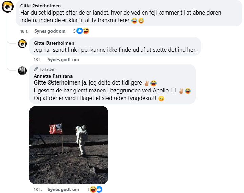Like Annette Partisana's photo reply
244x193 pixels.
(x=63, y=189)
